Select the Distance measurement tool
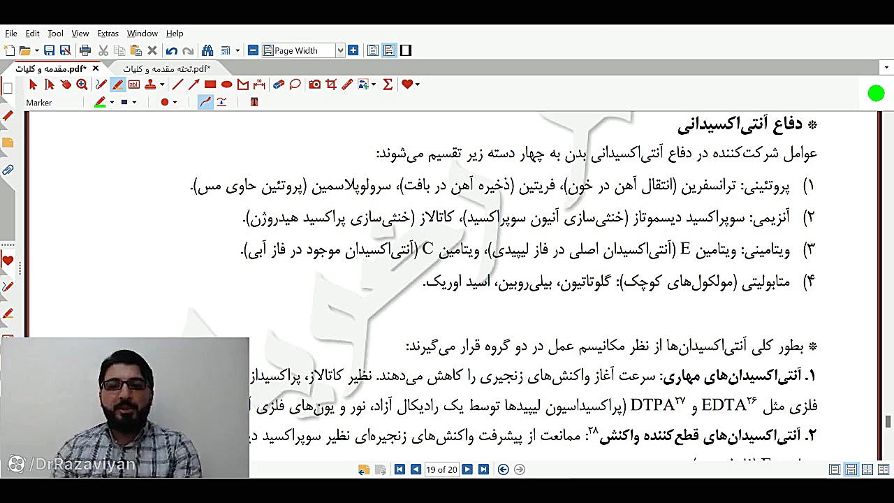This screenshot has height=503, width=894. click(259, 85)
